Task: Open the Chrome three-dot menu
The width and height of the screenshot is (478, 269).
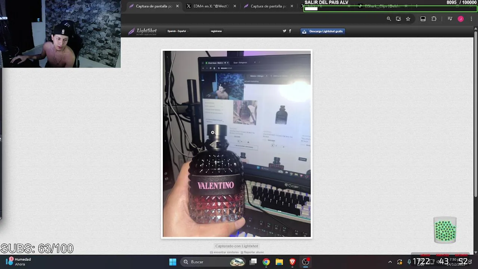Action: click(x=471, y=19)
